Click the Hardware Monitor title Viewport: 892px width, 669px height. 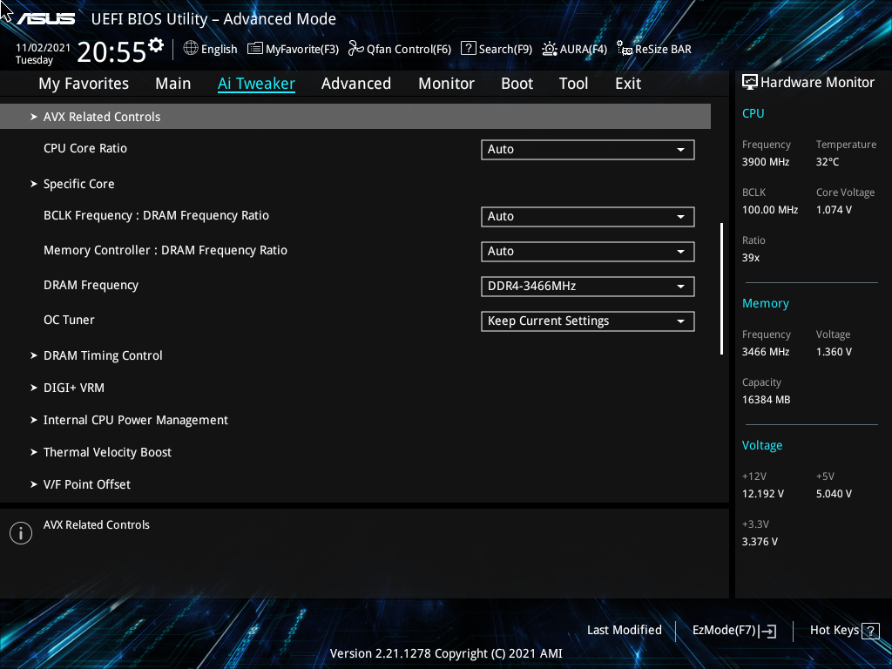817,83
